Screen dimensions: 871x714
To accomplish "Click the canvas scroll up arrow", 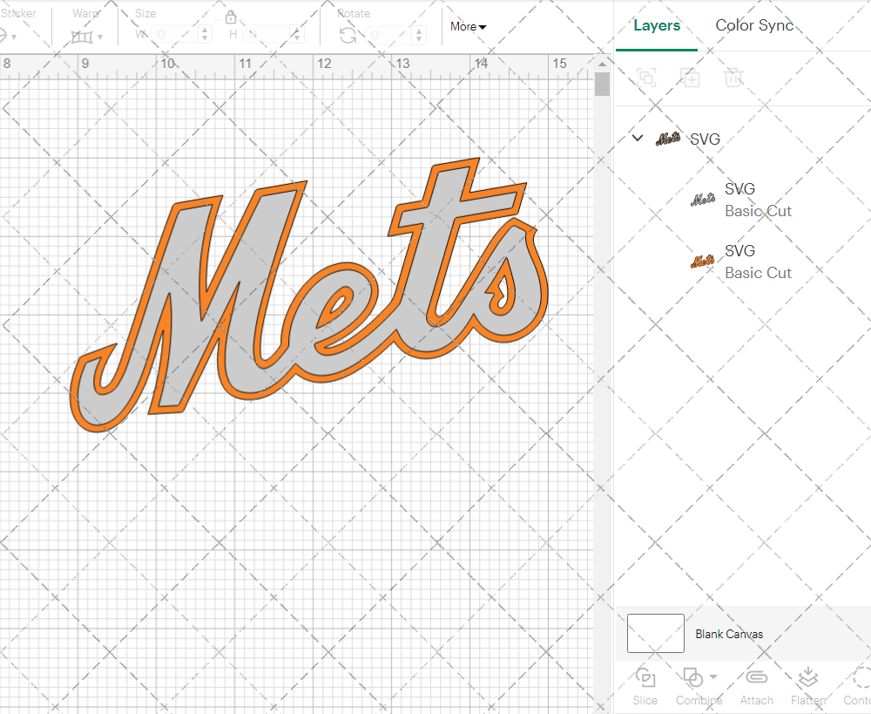I will point(602,64).
